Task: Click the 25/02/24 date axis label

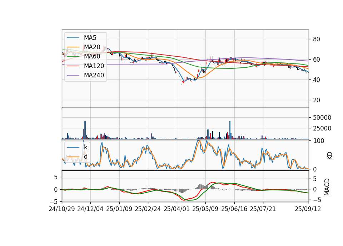Action: (148, 209)
